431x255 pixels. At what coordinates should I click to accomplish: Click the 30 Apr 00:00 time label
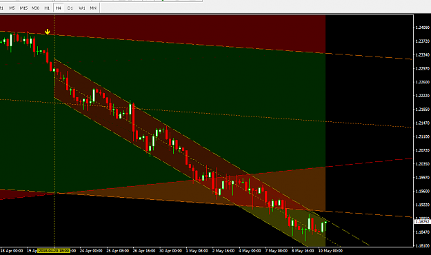coord(171,251)
